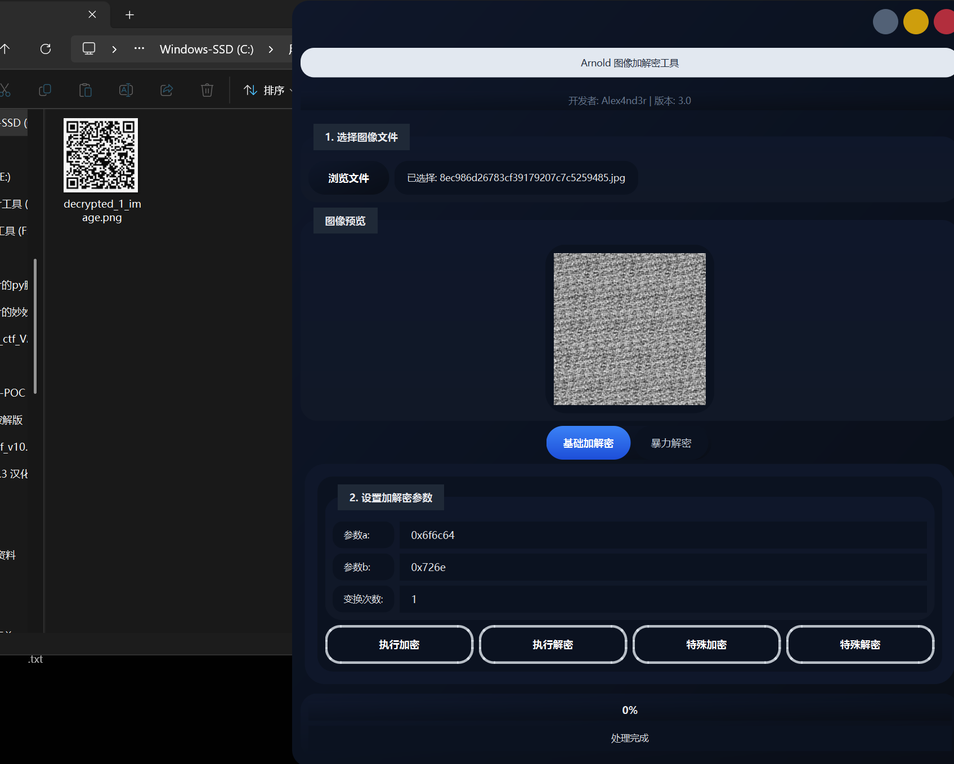Edit the 变换次数 input field

pos(663,599)
